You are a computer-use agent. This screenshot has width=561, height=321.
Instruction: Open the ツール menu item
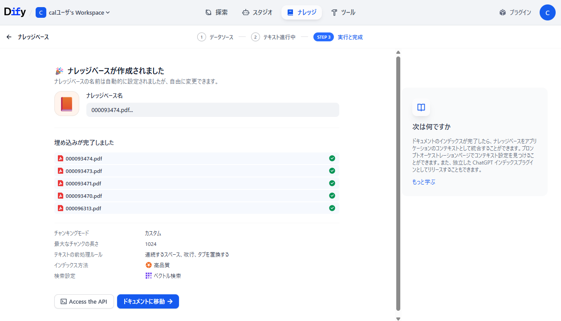click(343, 12)
